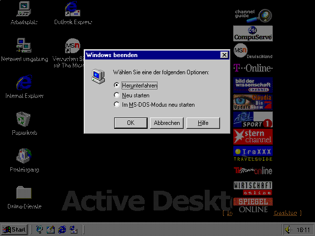Open the CompuServe channel
This screenshot has height=236, width=315.
252,34
